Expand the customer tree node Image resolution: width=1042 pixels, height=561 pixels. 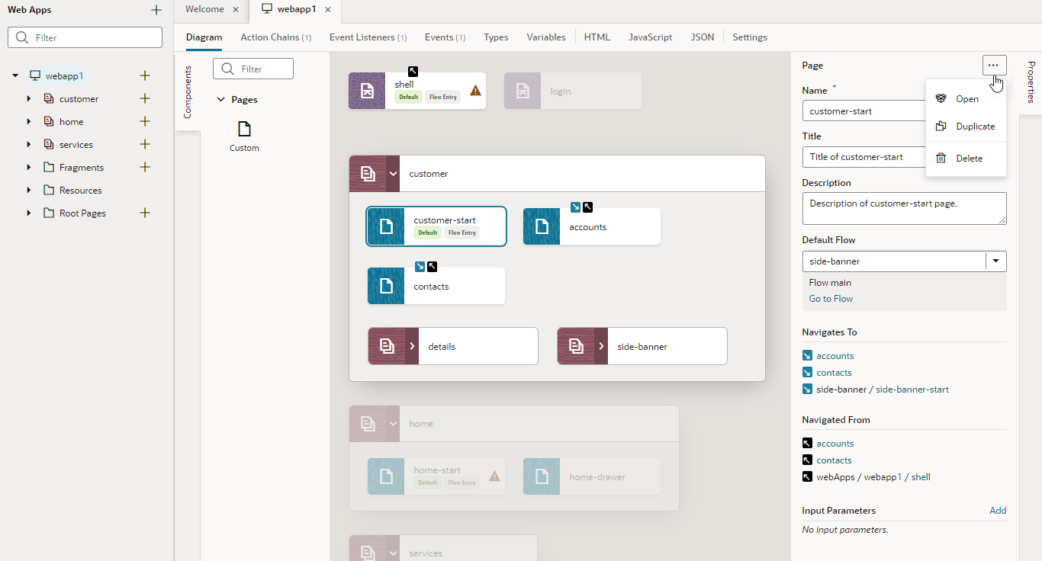tap(29, 98)
